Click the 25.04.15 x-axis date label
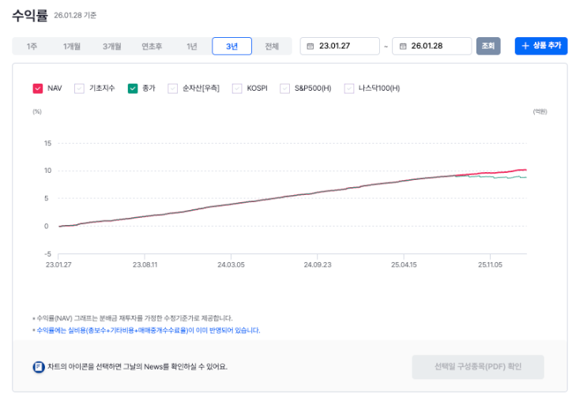This screenshot has height=405, width=587. click(404, 264)
